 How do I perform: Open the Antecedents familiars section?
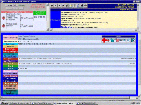pos(10,92)
